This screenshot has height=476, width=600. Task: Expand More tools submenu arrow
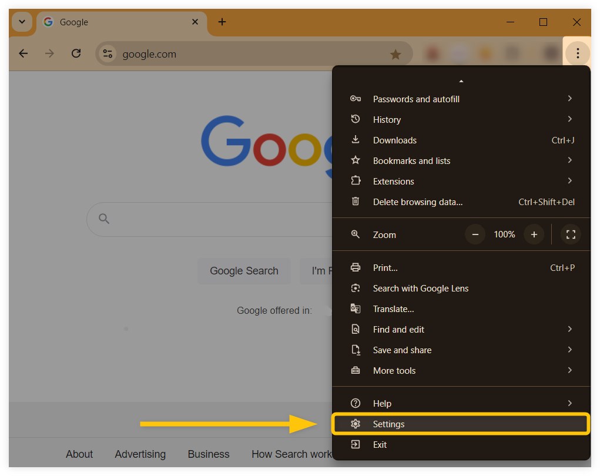pyautogui.click(x=570, y=370)
